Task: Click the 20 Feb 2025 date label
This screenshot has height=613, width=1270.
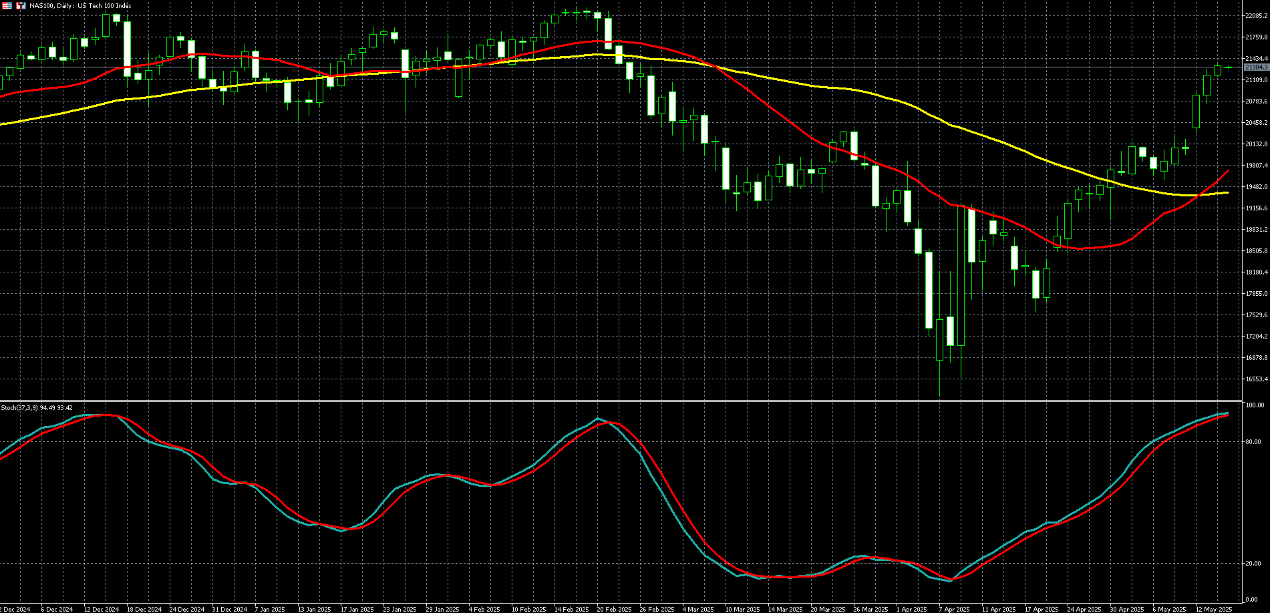Action: click(614, 609)
